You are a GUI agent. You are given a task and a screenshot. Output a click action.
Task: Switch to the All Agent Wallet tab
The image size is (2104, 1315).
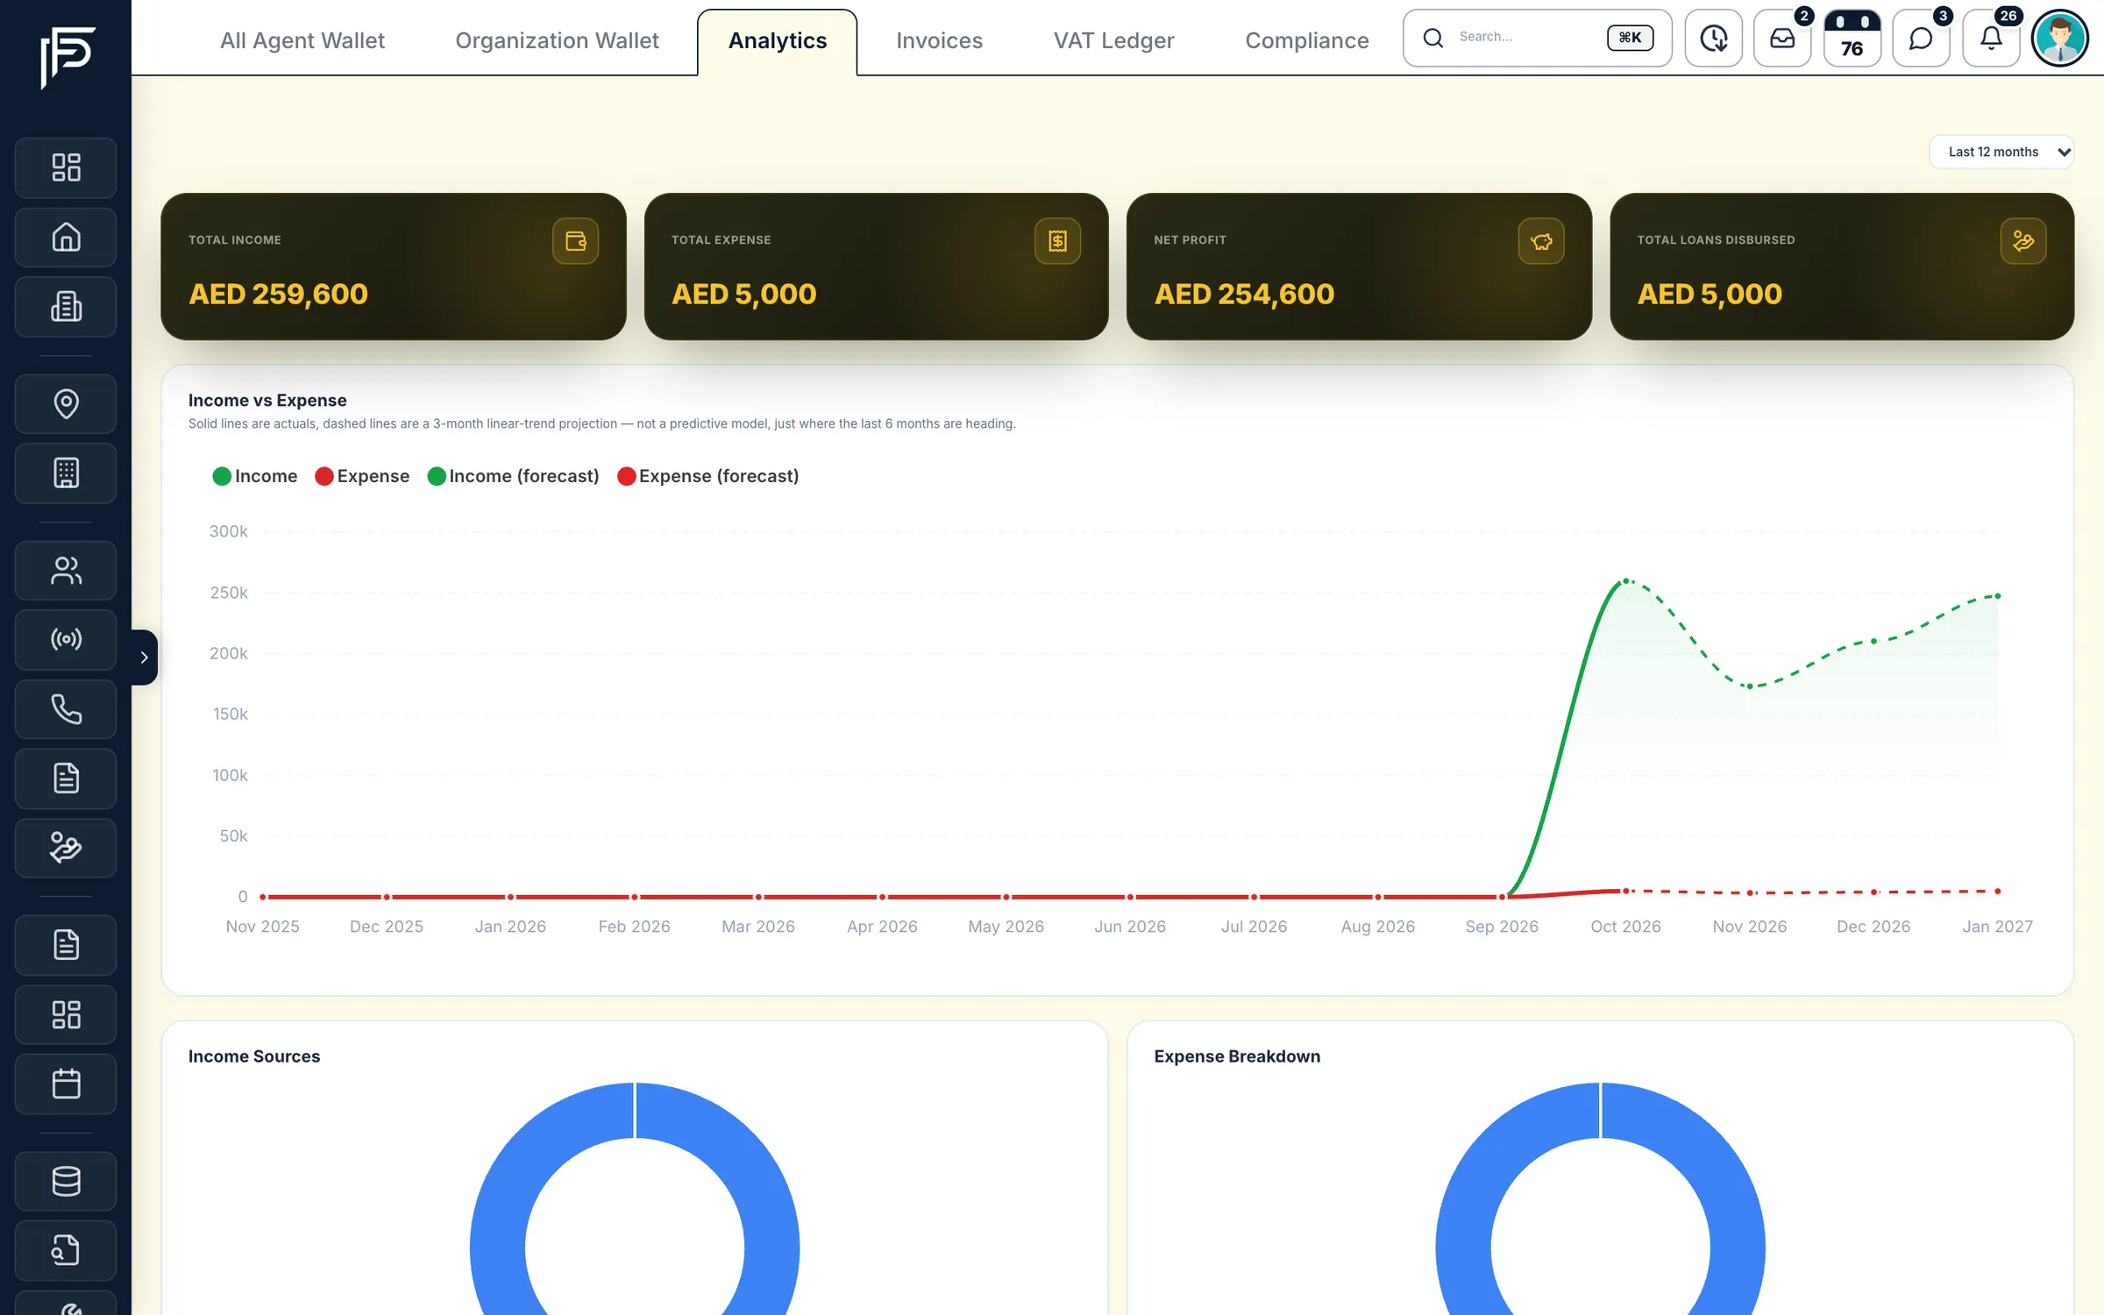click(x=302, y=40)
